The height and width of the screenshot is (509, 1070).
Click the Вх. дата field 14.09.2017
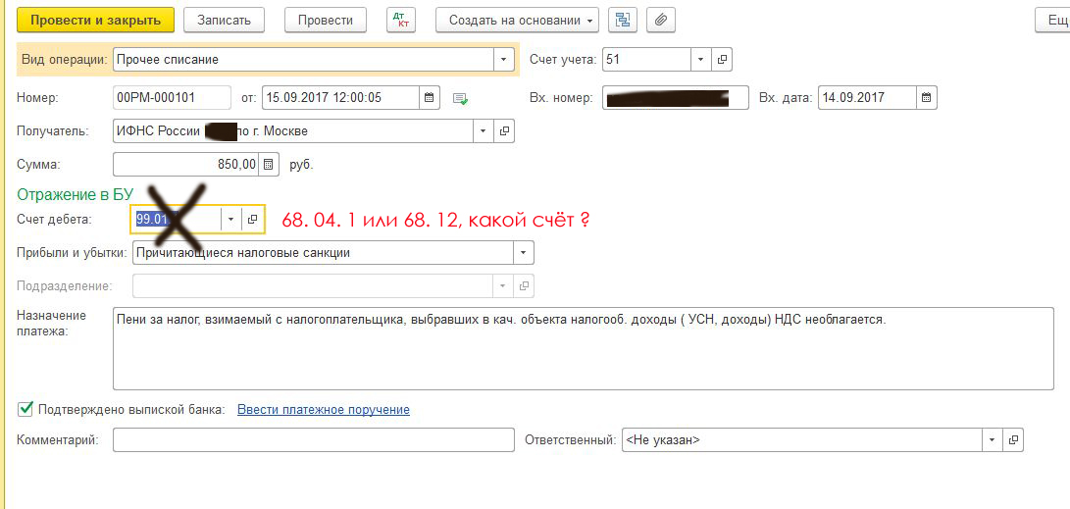click(867, 97)
